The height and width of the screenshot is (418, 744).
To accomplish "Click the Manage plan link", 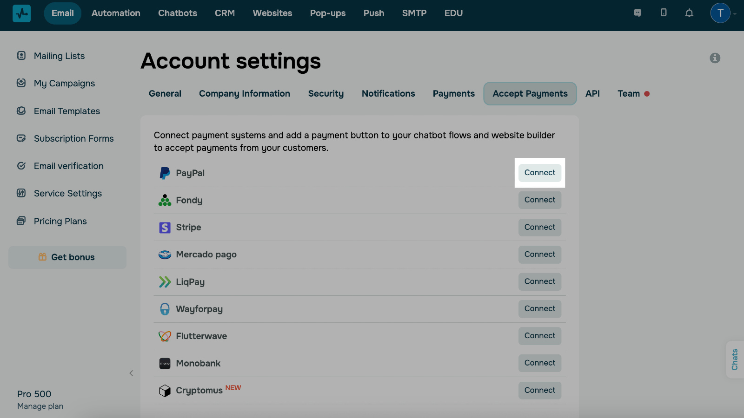I will pos(40,406).
